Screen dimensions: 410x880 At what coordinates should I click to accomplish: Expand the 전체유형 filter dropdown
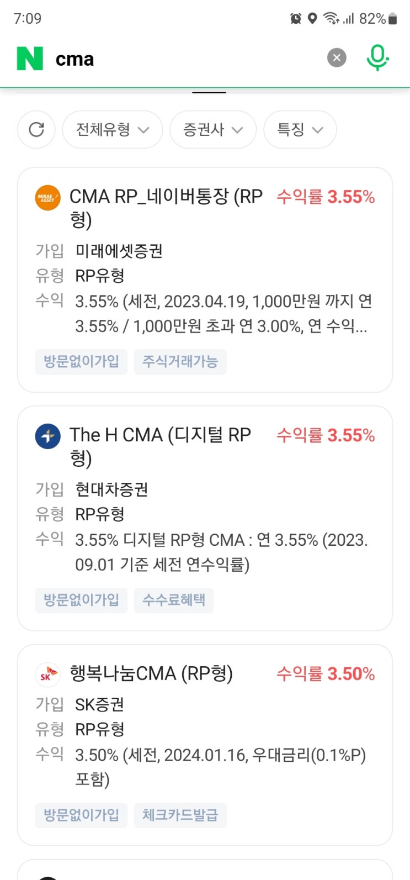pyautogui.click(x=113, y=130)
